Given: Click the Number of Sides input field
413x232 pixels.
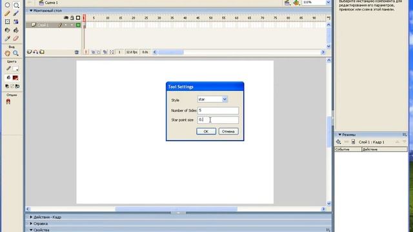Looking at the screenshot, I should point(218,110).
